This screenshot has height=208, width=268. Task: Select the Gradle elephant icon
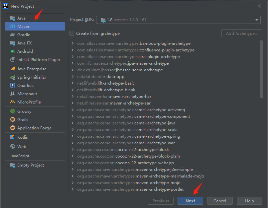click(x=13, y=35)
